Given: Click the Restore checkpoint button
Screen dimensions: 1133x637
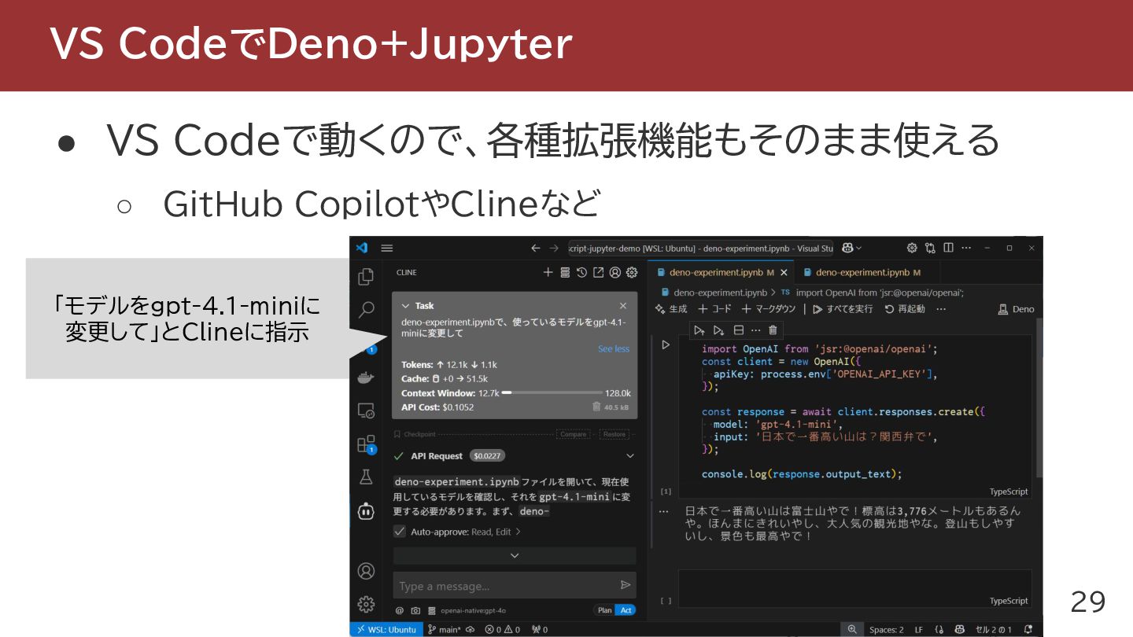Looking at the screenshot, I should click(614, 434).
